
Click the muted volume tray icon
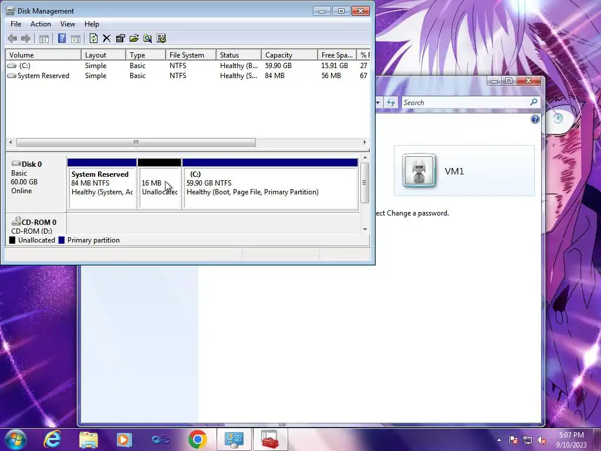(542, 440)
